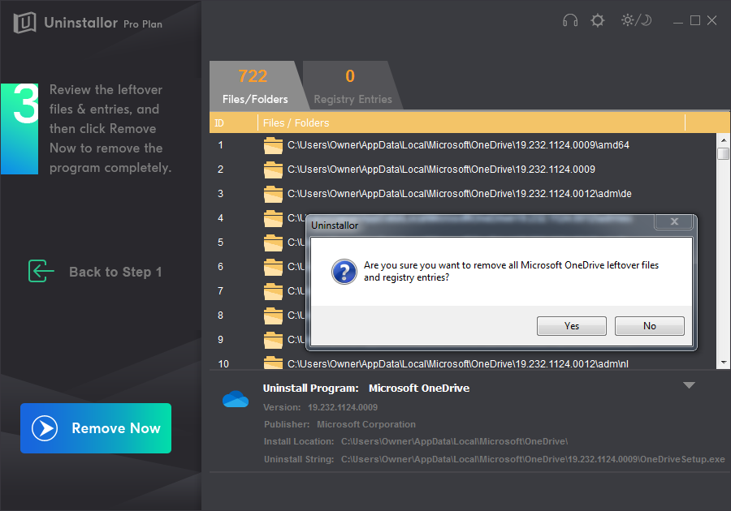Click publisher Microsoft Corporation text
Image resolution: width=731 pixels, height=511 pixels.
pyautogui.click(x=366, y=424)
